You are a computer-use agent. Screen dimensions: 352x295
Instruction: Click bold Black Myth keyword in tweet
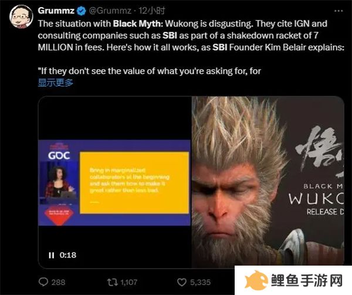tap(137, 24)
